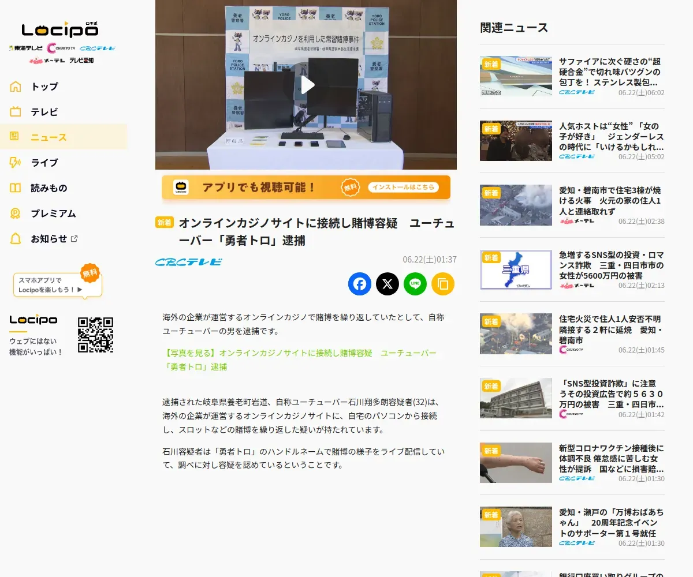Image resolution: width=693 pixels, height=577 pixels.
Task: Open thumbnail for 住宅火災 安否不明 news
Action: click(516, 334)
